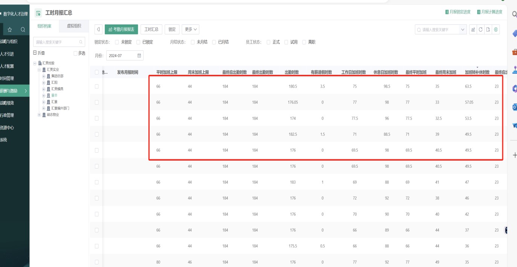Click the chart statistics toolbar icon
This screenshot has height=267, width=517.
[473, 30]
